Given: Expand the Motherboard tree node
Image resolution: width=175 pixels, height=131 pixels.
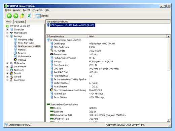Looking at the screenshot, I should (x=7, y=33).
